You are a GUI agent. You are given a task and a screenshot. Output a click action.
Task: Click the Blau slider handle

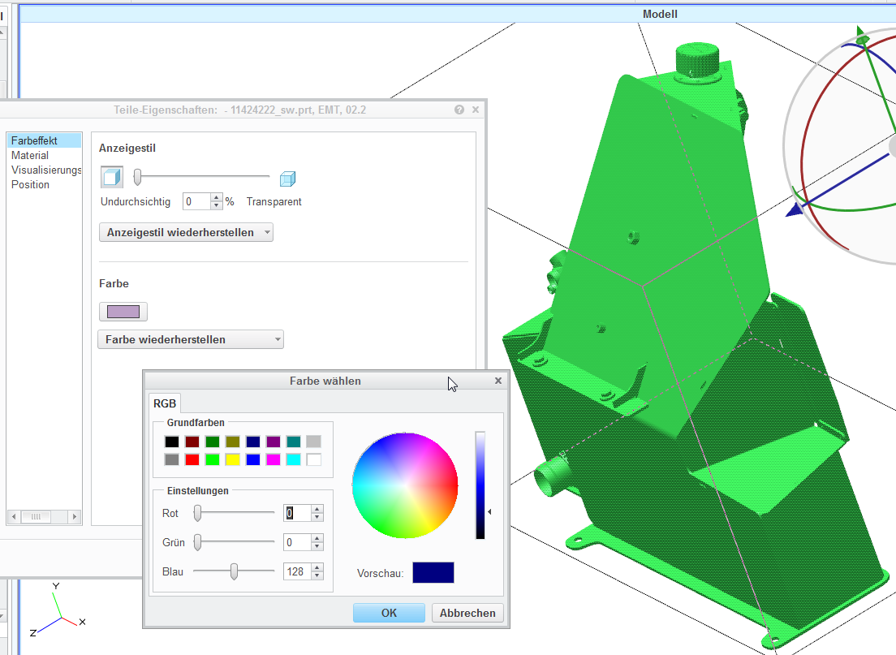coord(234,571)
